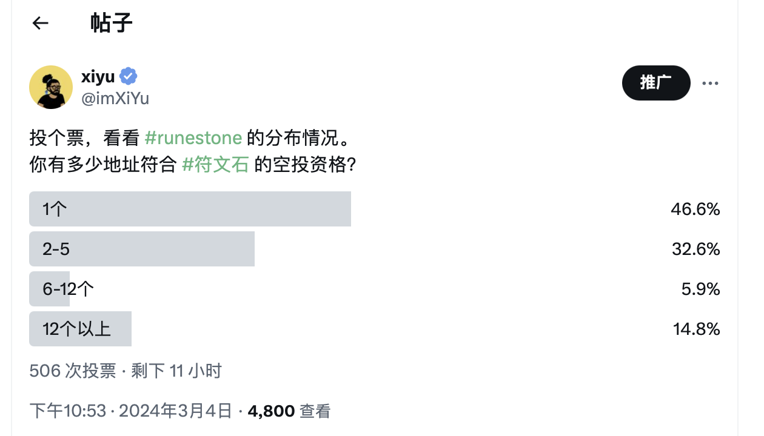This screenshot has height=436, width=764.
Task: Open the #runestone hashtag link
Action: pyautogui.click(x=194, y=137)
